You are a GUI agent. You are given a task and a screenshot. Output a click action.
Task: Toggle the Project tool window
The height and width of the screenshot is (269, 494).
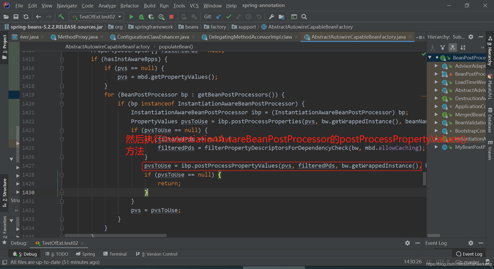[4, 47]
